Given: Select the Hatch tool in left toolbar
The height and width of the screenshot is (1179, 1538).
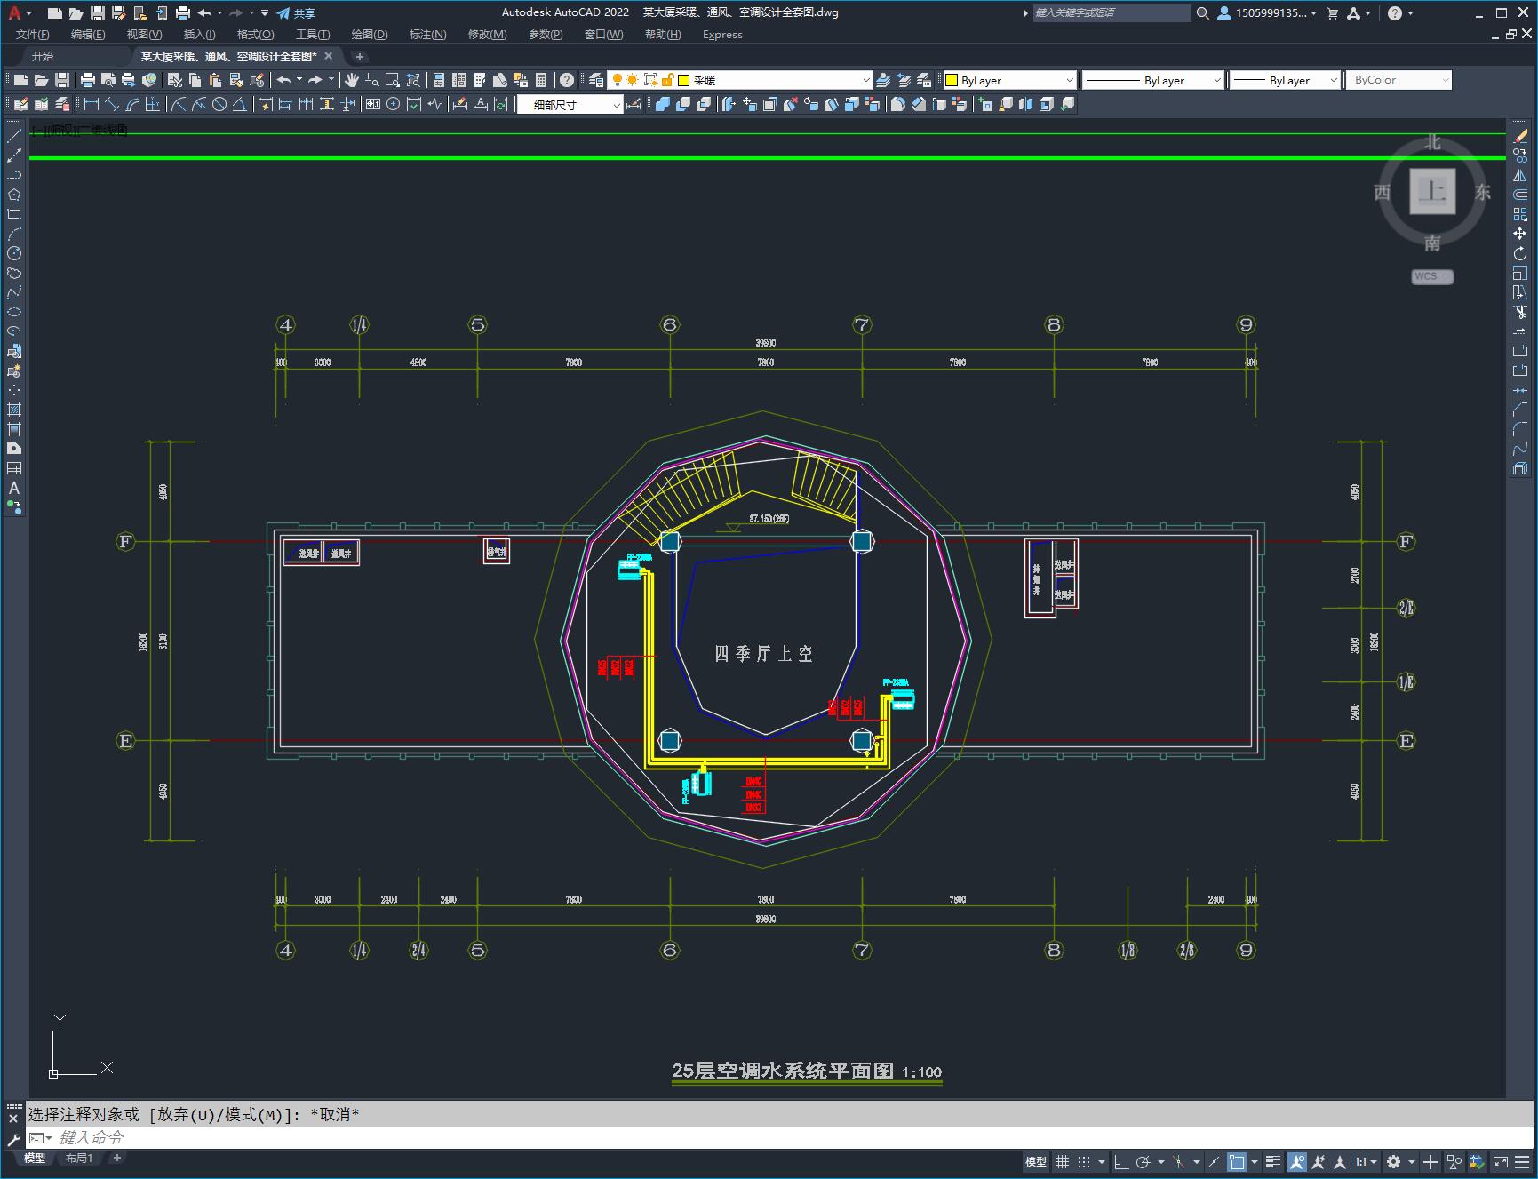Looking at the screenshot, I should pos(14,410).
